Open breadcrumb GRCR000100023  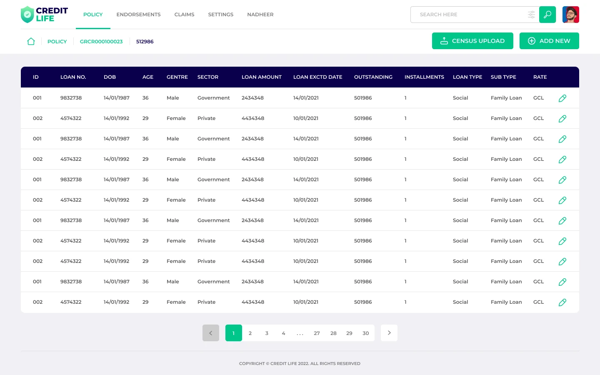click(101, 42)
